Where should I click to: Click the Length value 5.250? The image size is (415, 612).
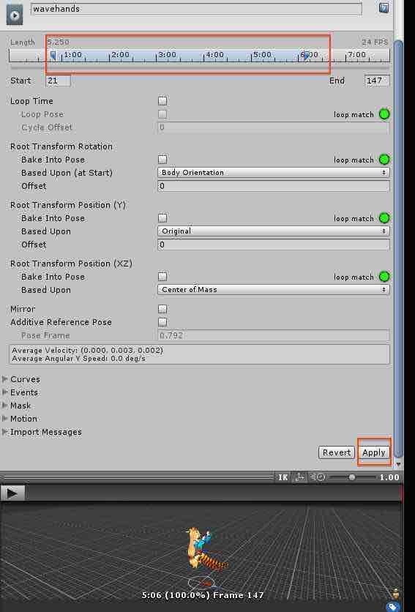click(58, 42)
